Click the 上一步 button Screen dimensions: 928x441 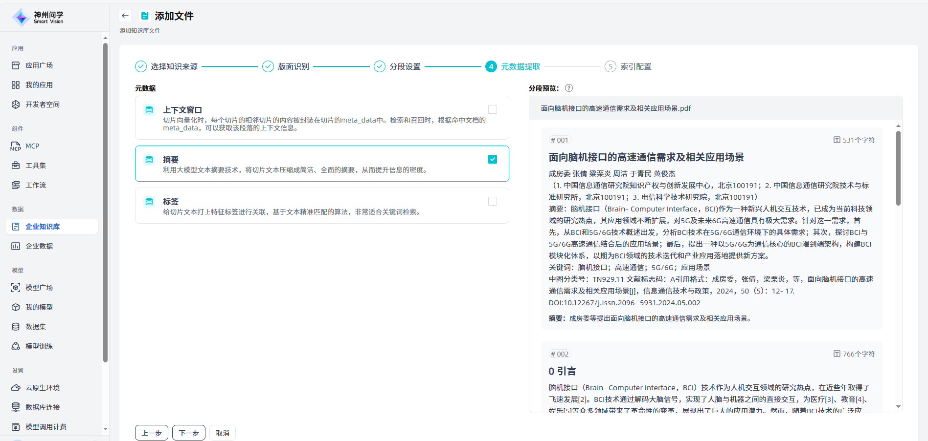coord(151,433)
